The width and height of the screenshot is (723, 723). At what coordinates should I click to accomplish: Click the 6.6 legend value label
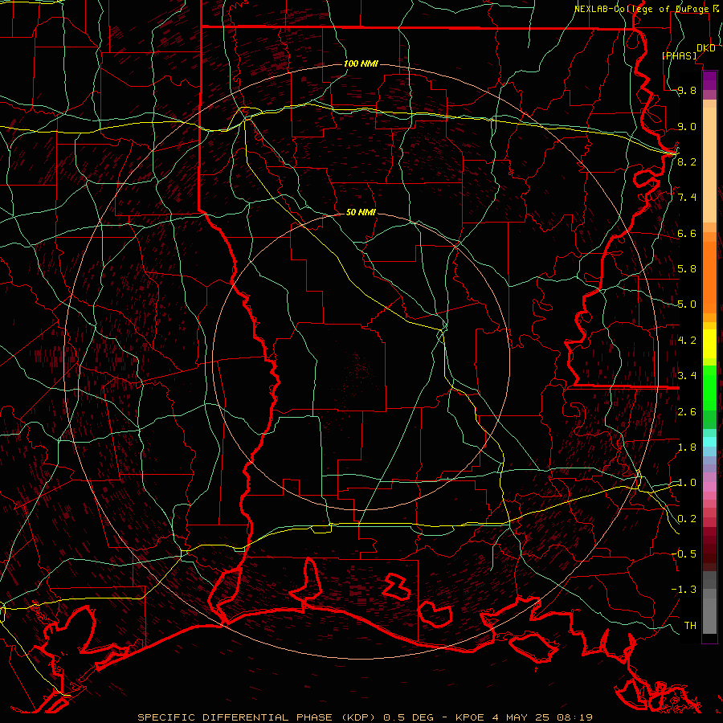point(687,233)
